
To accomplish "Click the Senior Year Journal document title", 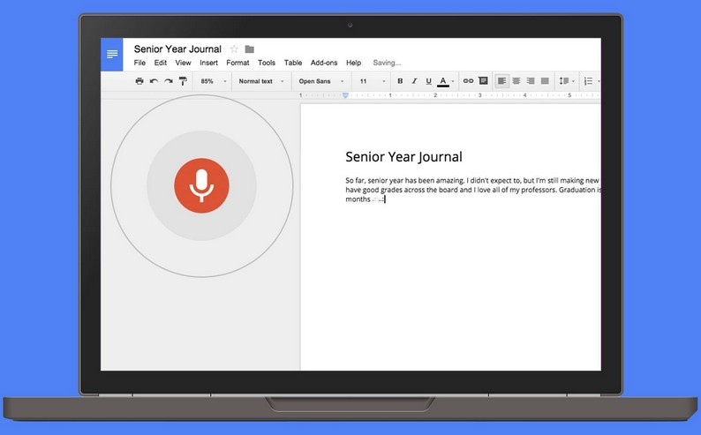I will (177, 49).
